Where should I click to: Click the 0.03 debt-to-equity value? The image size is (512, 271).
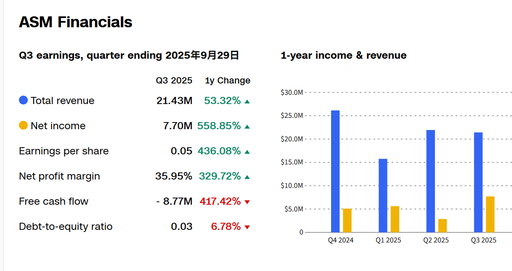click(x=182, y=227)
